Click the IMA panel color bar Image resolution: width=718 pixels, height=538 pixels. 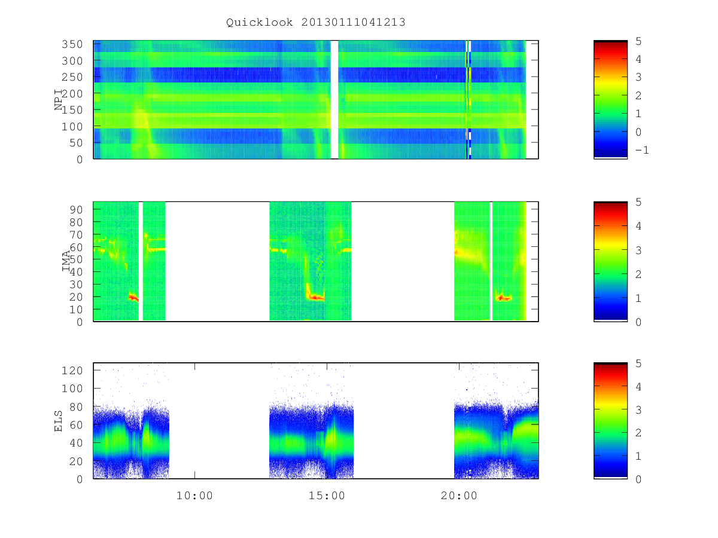coord(610,261)
